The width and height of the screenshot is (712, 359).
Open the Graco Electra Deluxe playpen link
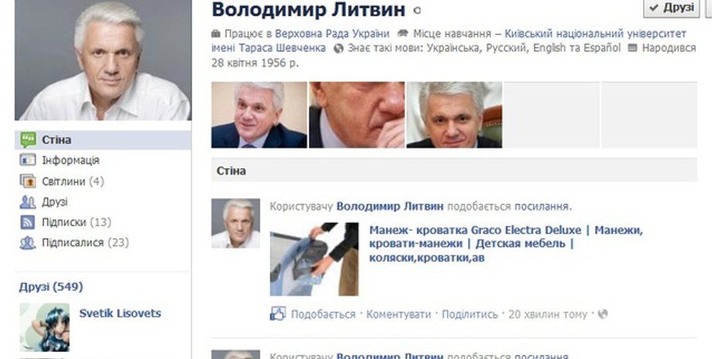(x=505, y=243)
